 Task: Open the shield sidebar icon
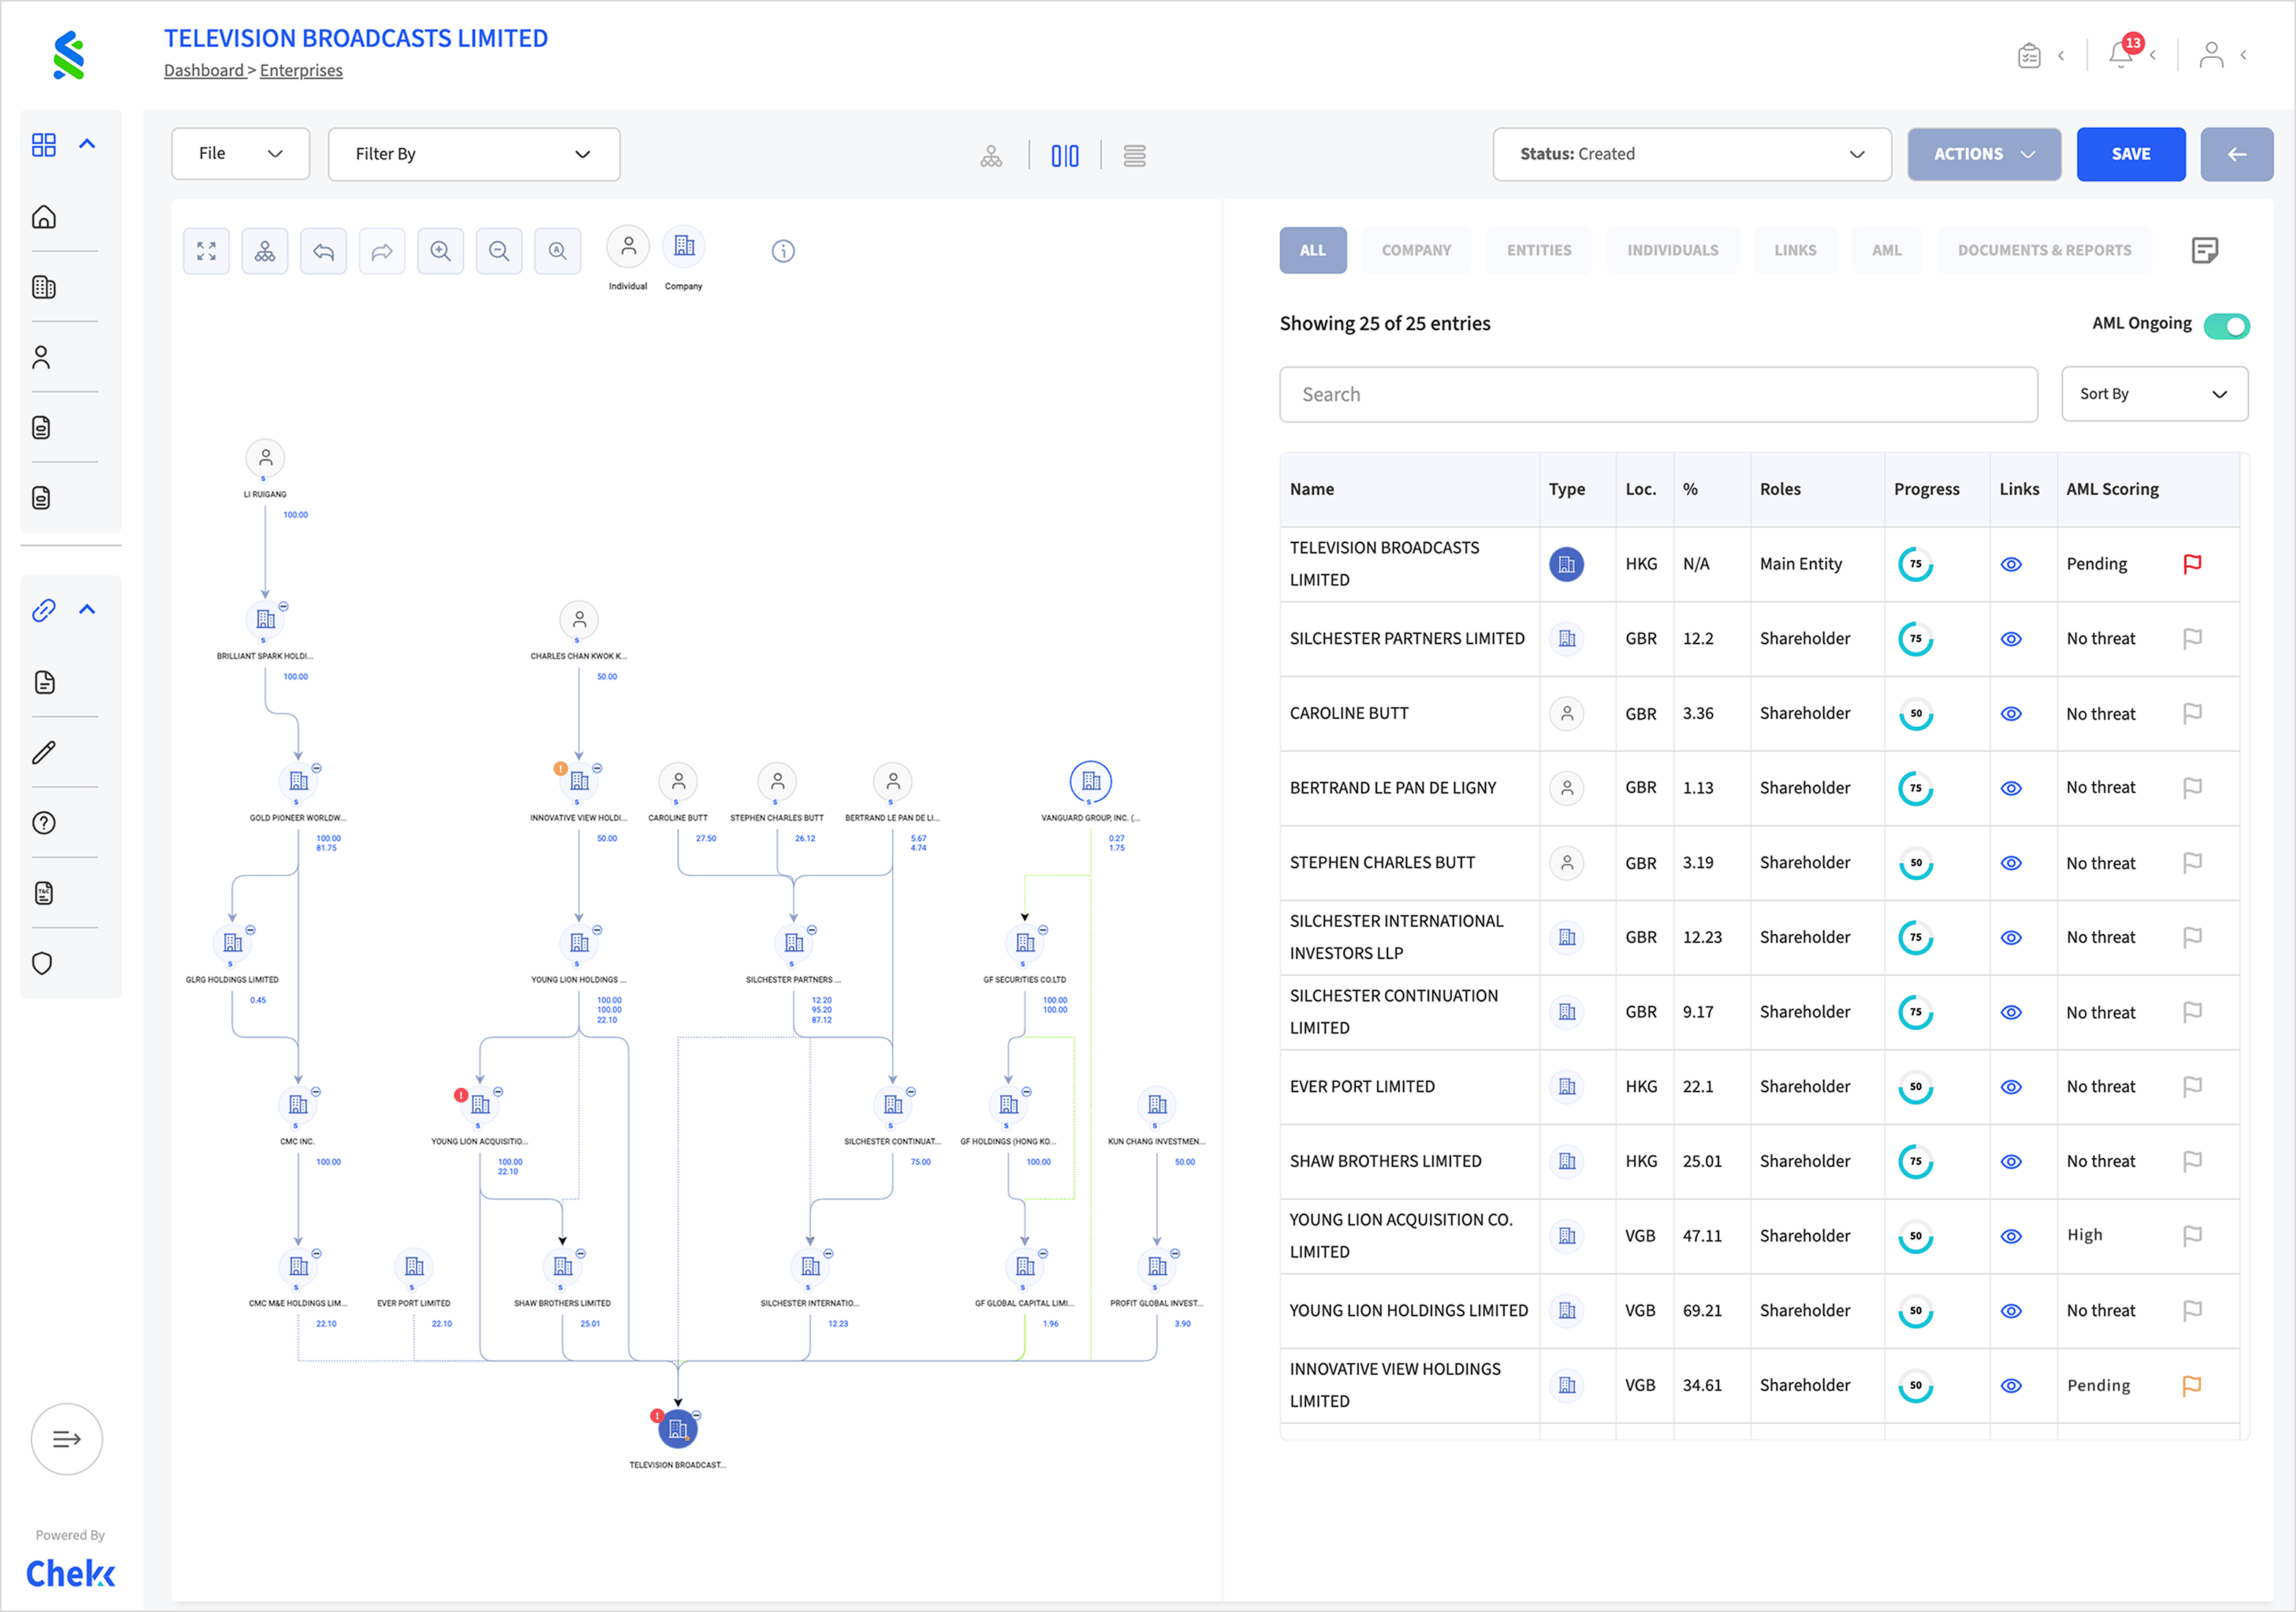point(42,963)
